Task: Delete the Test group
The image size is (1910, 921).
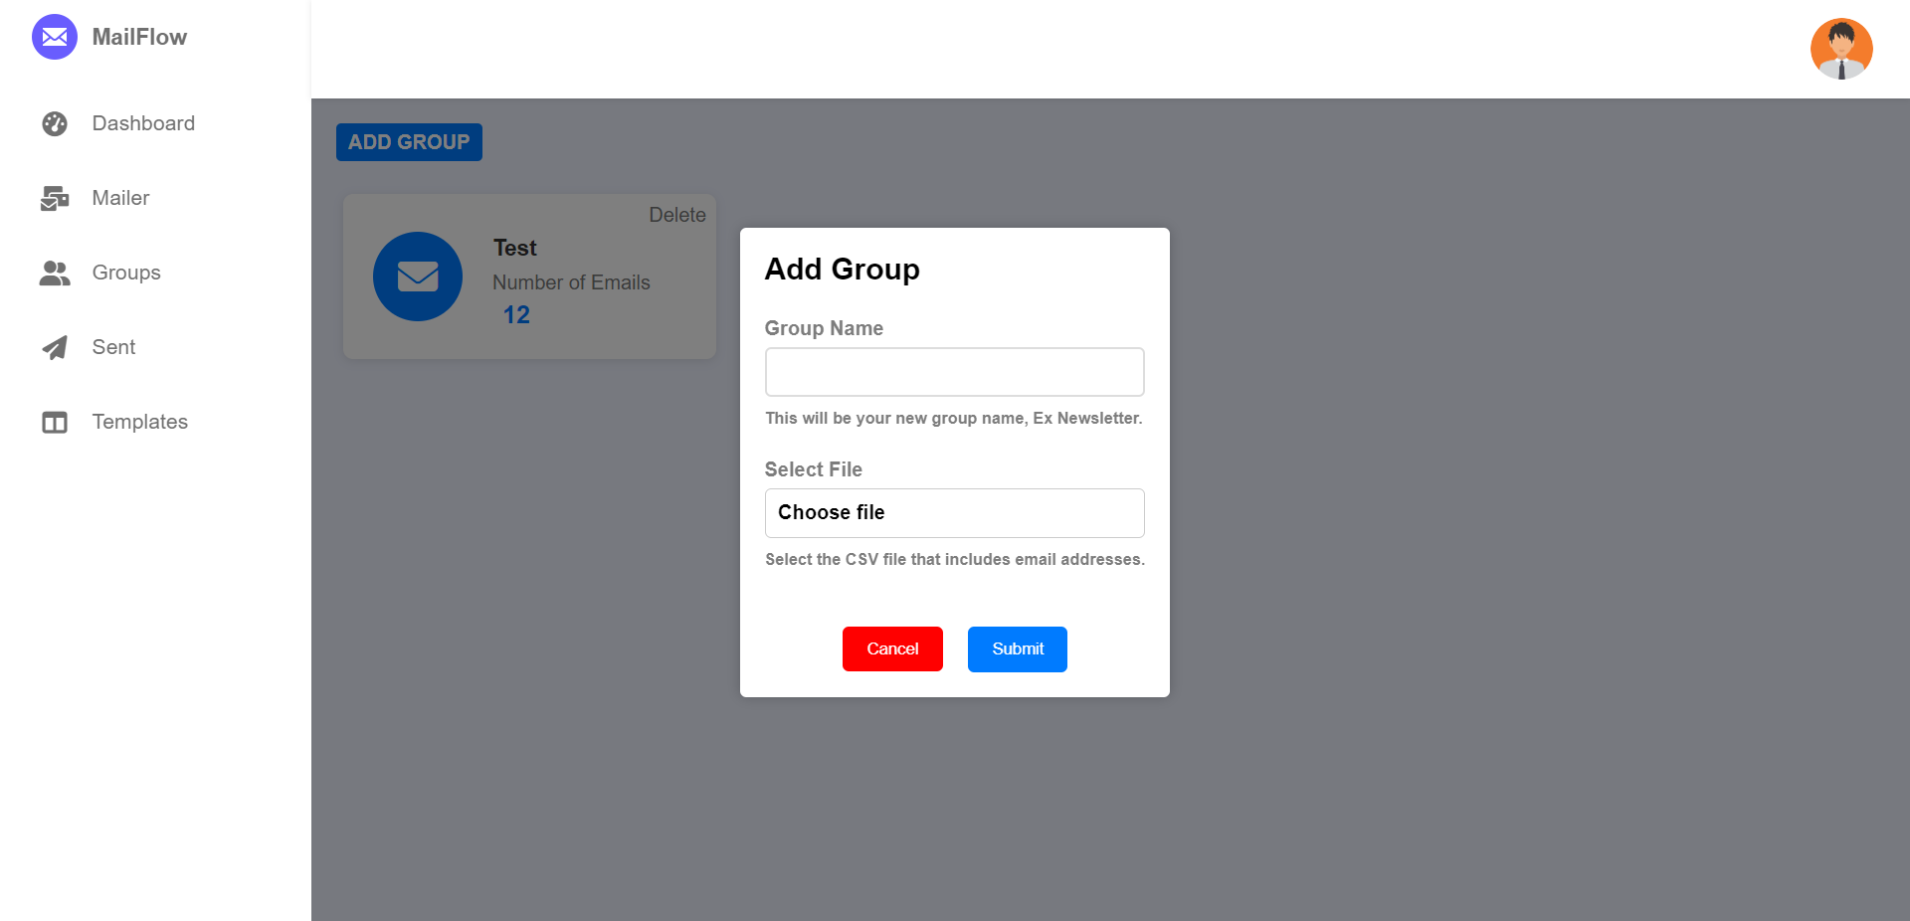Action: [676, 214]
